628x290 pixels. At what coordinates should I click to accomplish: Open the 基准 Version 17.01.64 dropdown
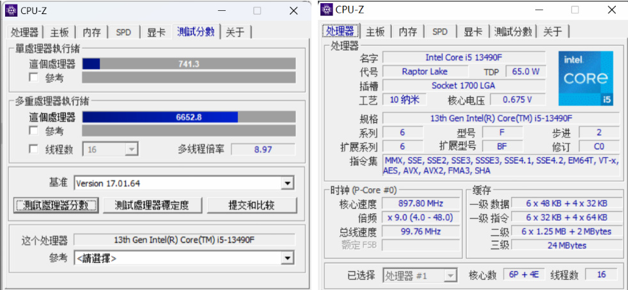pyautogui.click(x=184, y=184)
